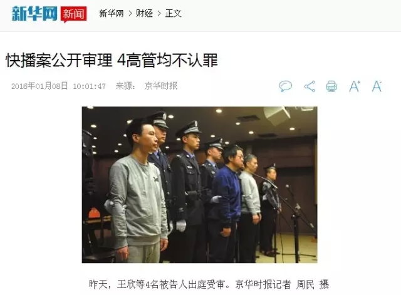
Task: Click the photo caption text
Action: [209, 284]
